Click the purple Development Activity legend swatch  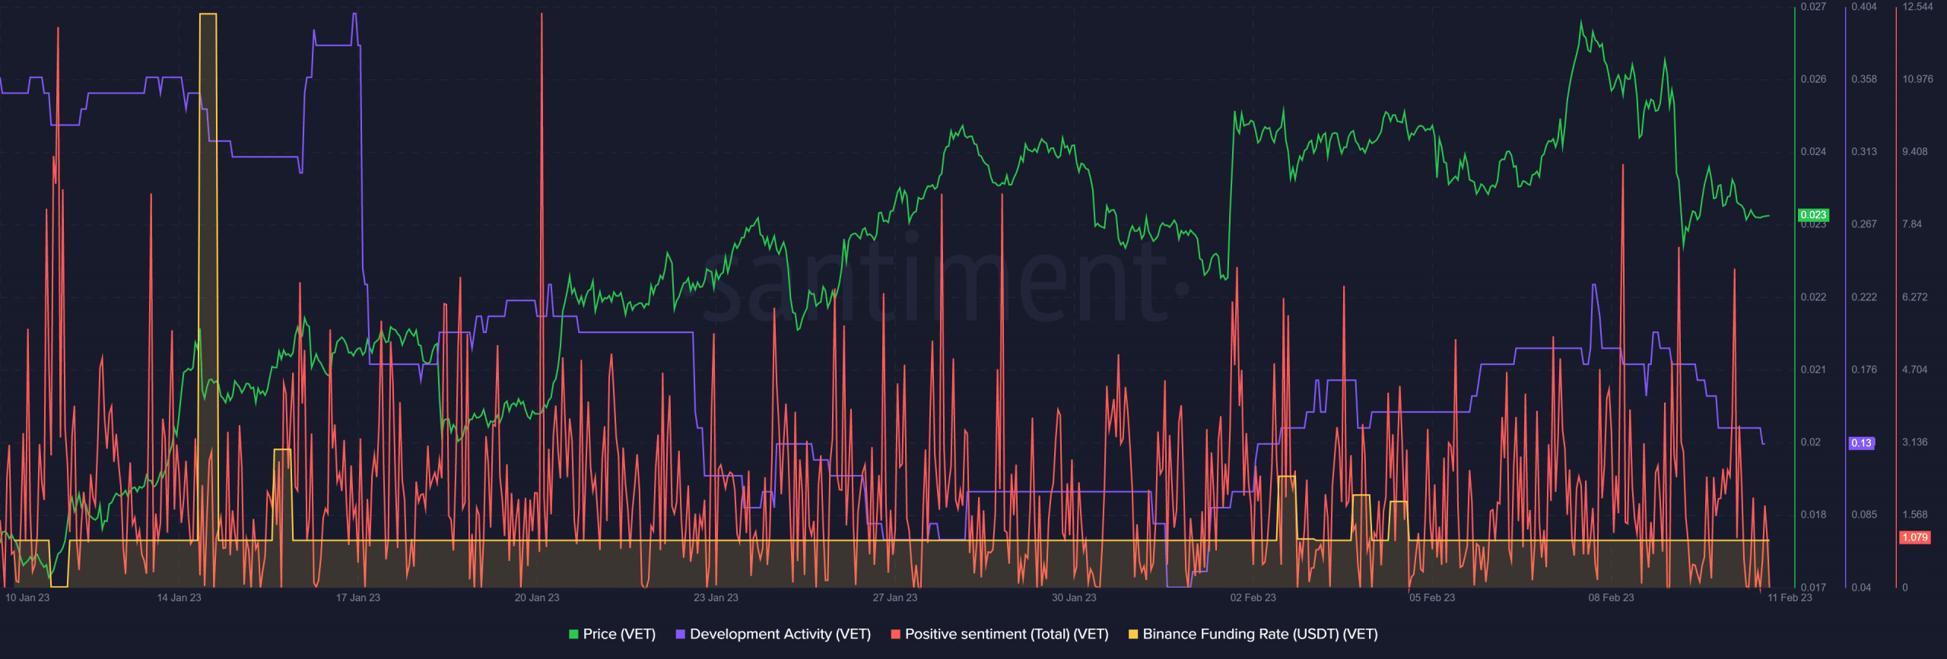point(681,634)
